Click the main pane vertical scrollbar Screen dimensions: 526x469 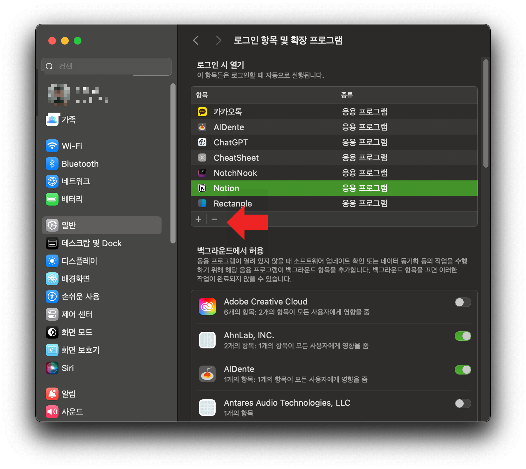486,114
